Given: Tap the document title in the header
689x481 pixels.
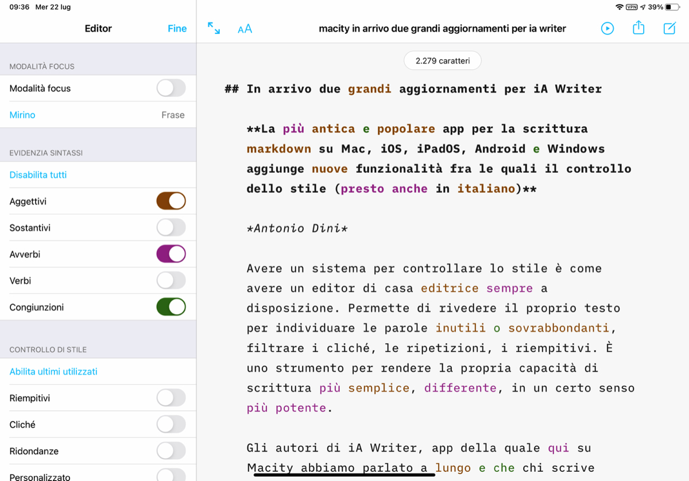Looking at the screenshot, I should point(442,28).
